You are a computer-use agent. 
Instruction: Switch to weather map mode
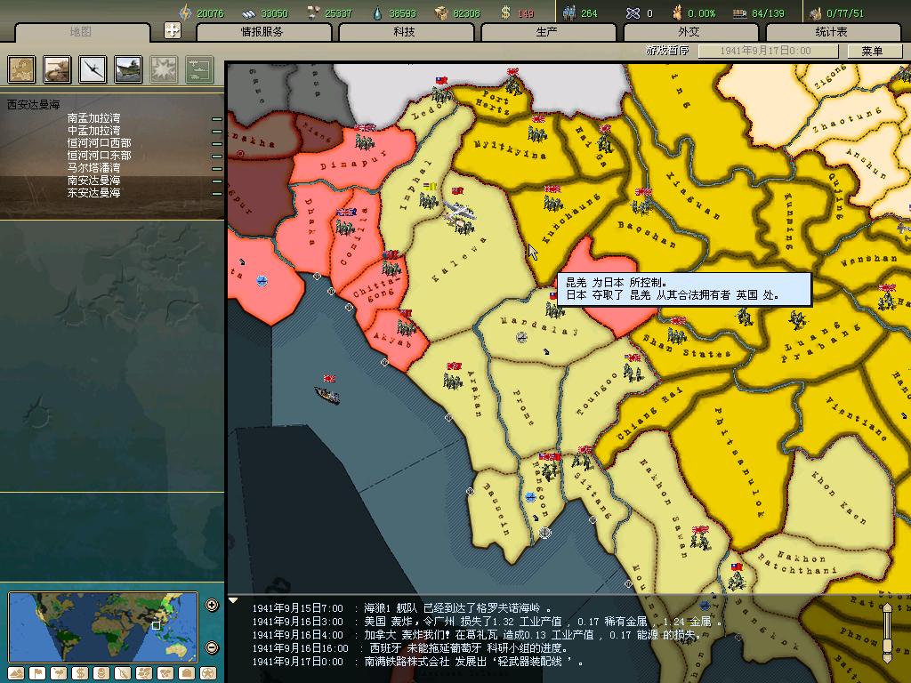[59, 673]
